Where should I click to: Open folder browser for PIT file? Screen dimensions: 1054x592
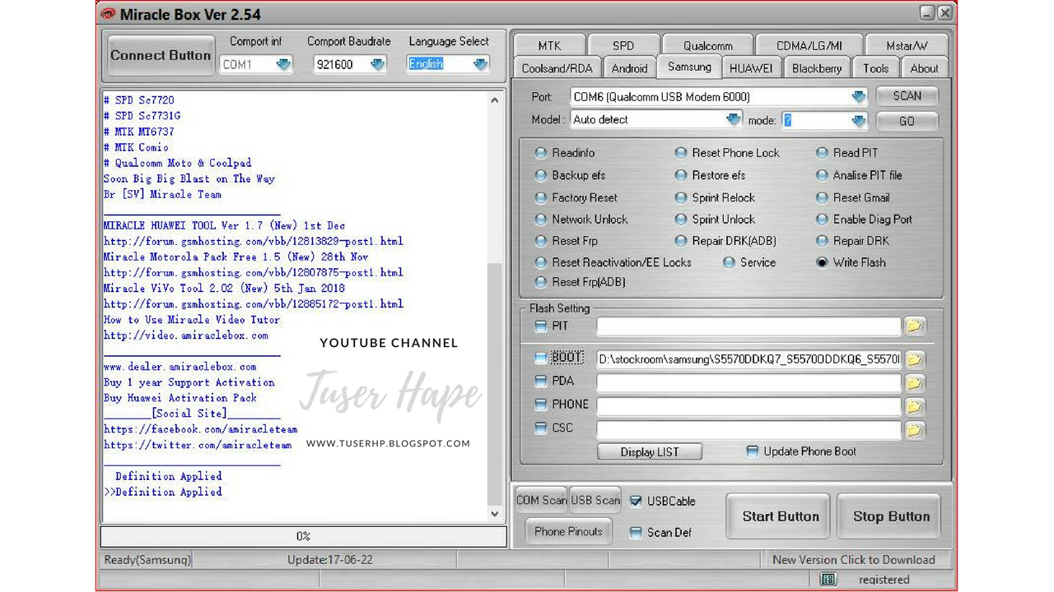[x=914, y=326]
